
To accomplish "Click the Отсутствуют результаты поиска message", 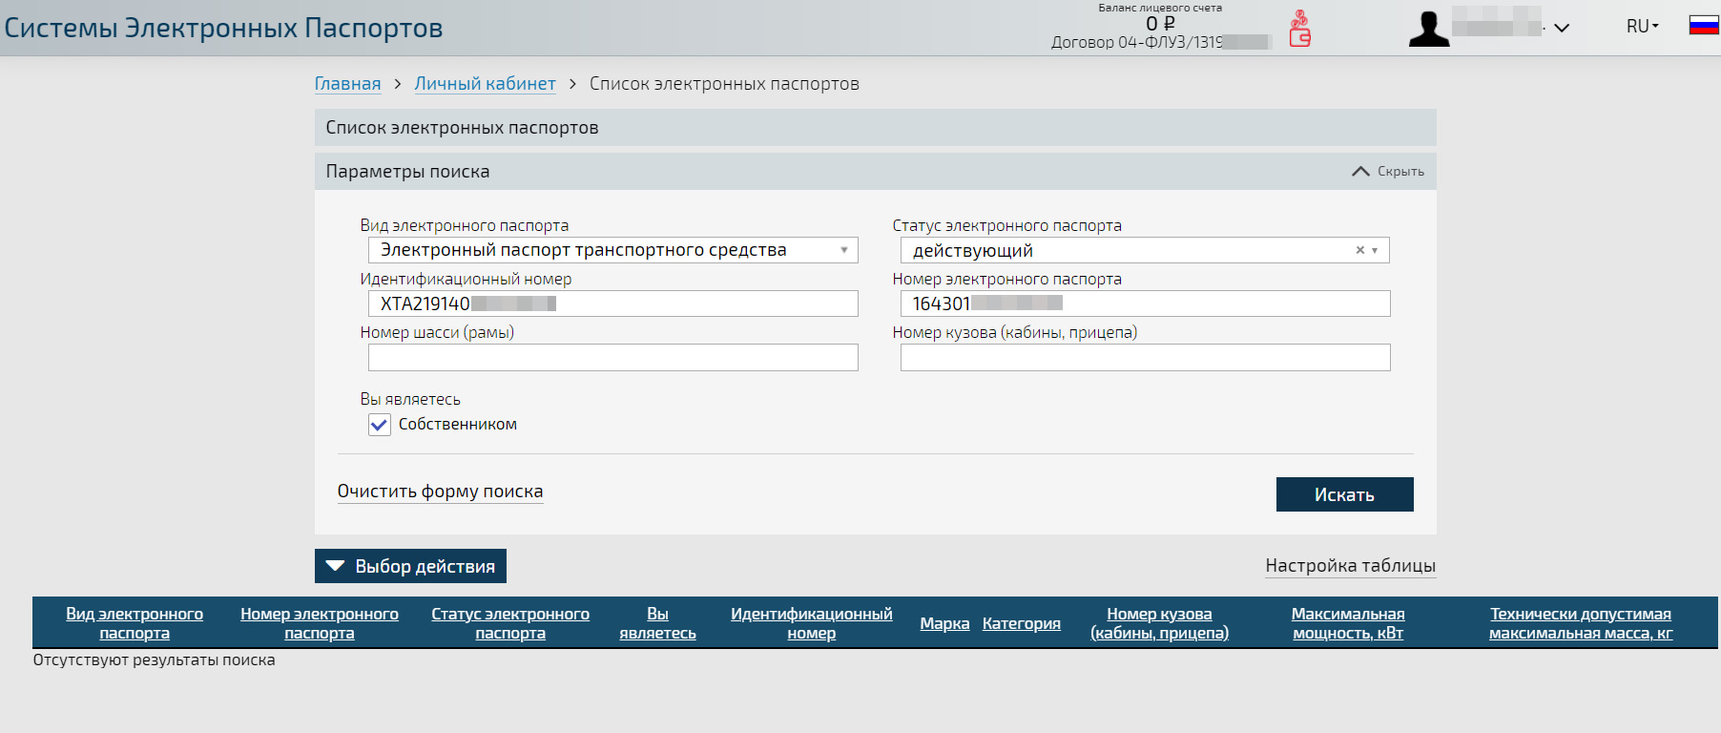I will 154,660.
